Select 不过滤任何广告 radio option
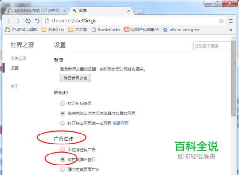Viewport: 239px width, 175px height. click(62, 149)
